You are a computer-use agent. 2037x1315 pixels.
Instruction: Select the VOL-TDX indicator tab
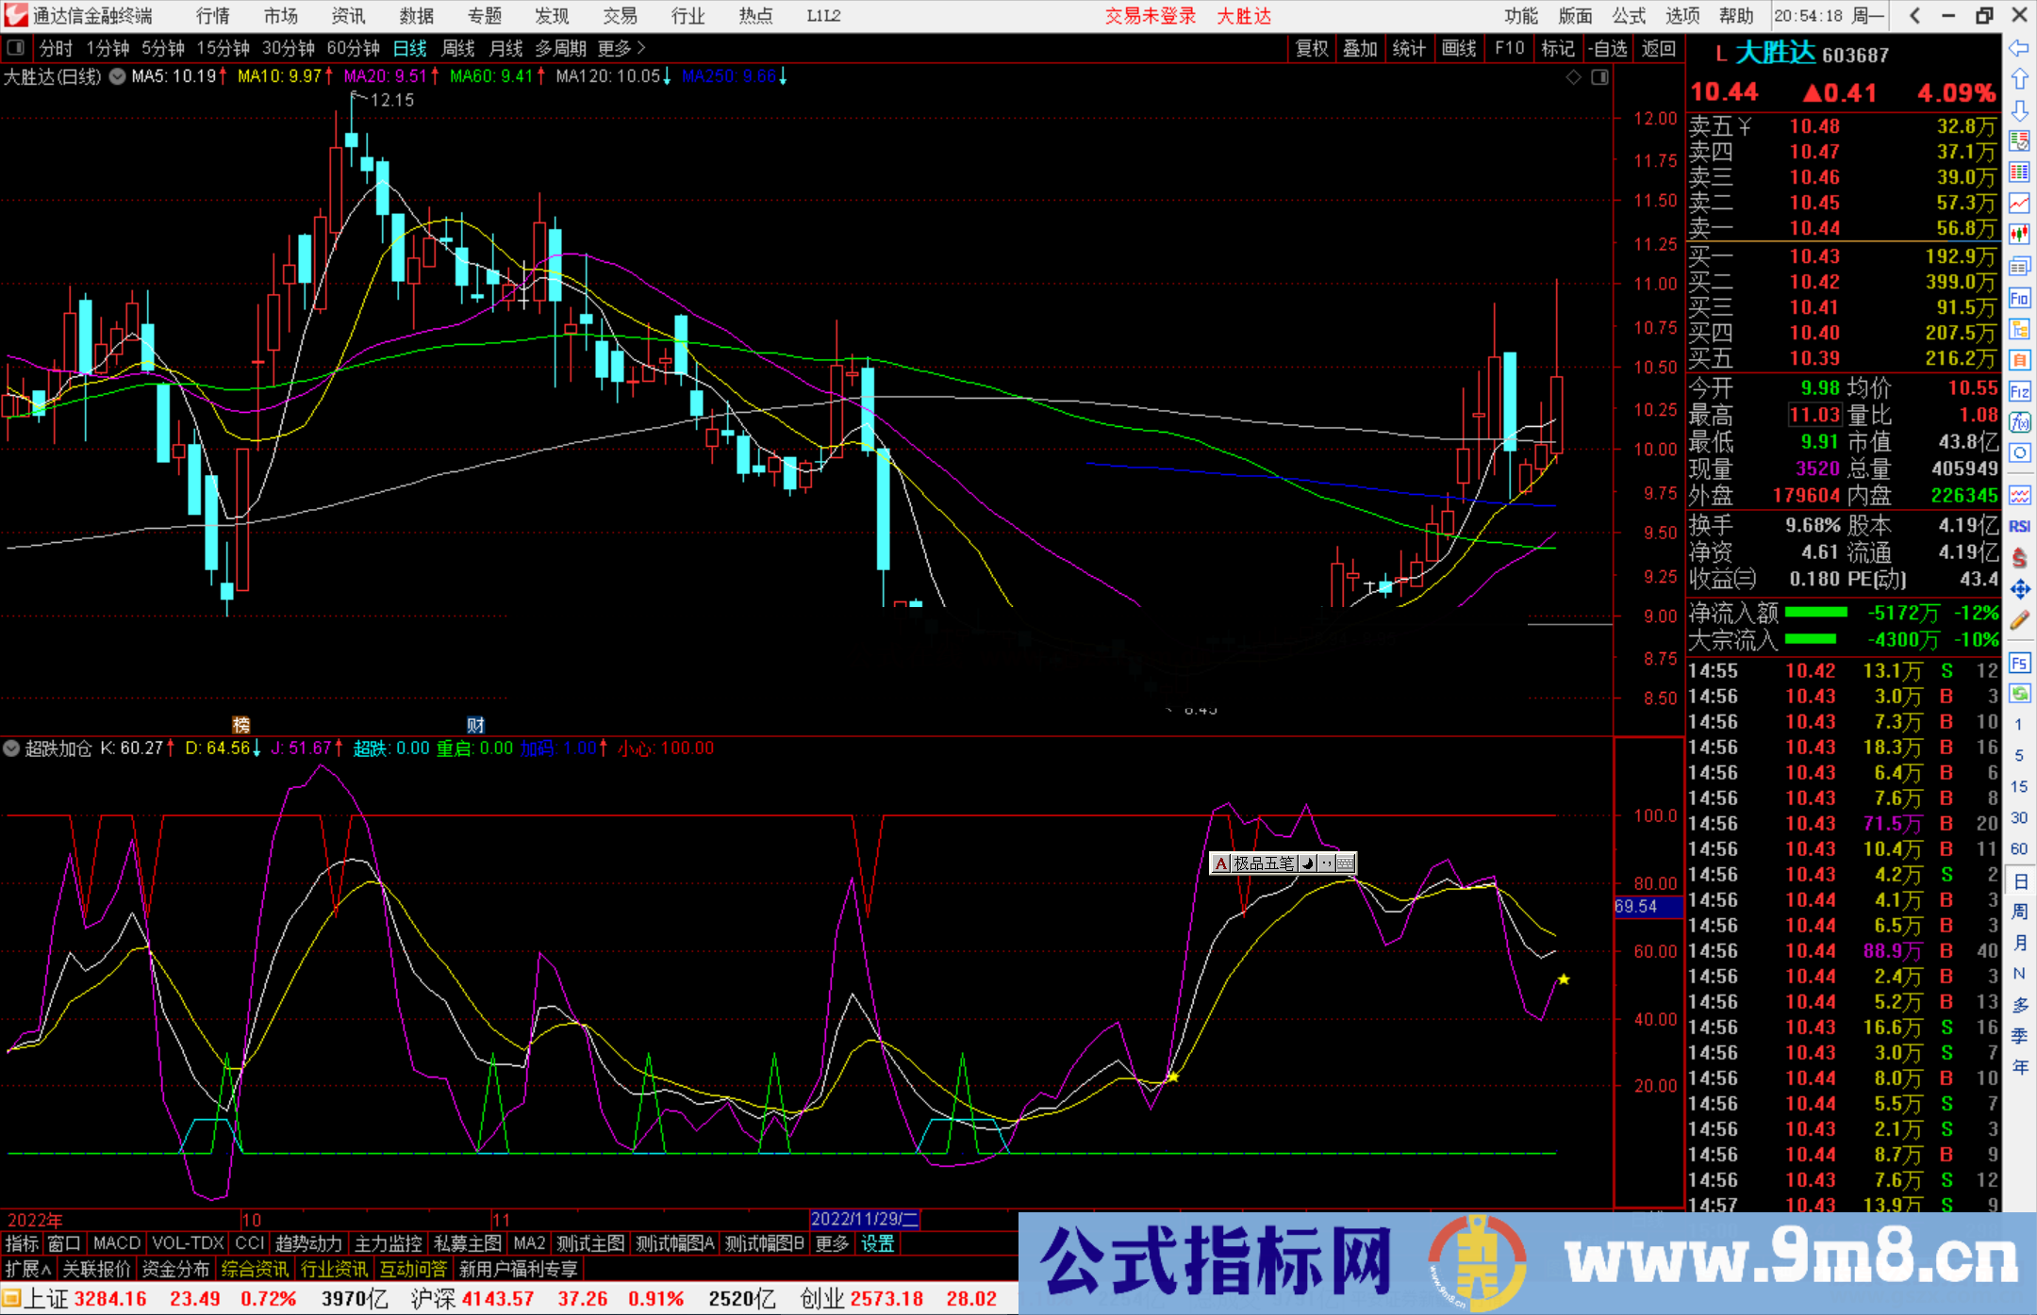(x=188, y=1243)
